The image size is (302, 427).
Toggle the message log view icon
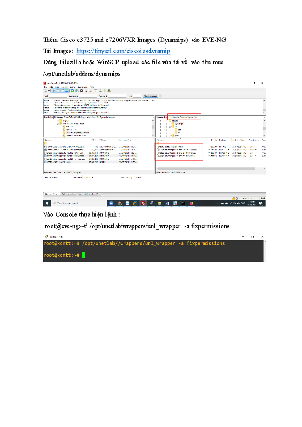point(54,91)
